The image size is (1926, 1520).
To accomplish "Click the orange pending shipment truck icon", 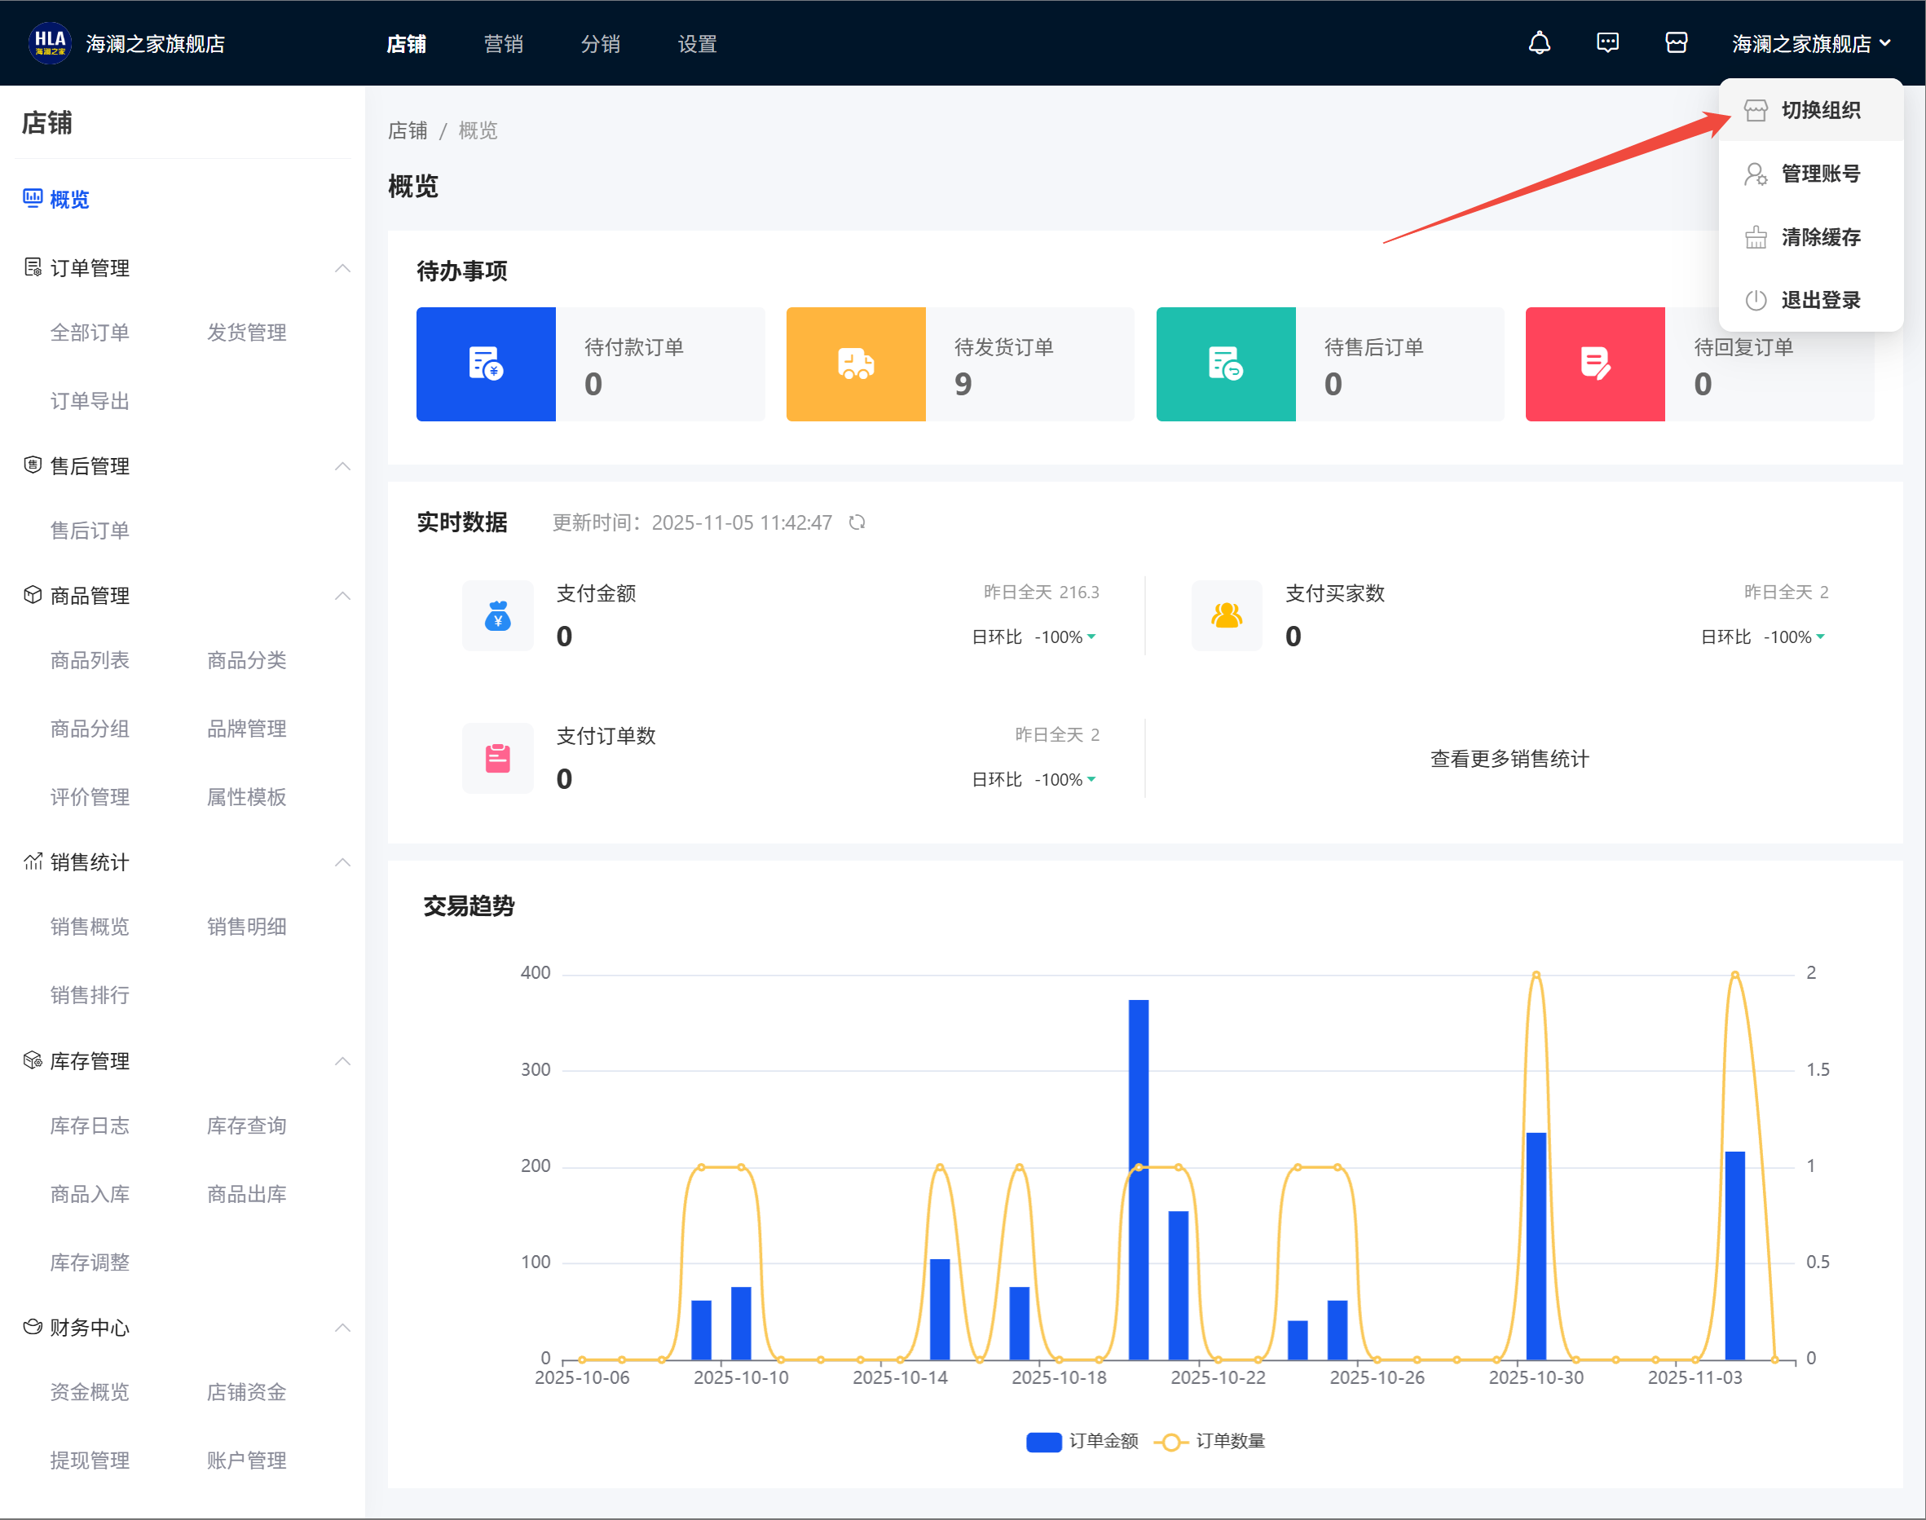I will tap(855, 364).
